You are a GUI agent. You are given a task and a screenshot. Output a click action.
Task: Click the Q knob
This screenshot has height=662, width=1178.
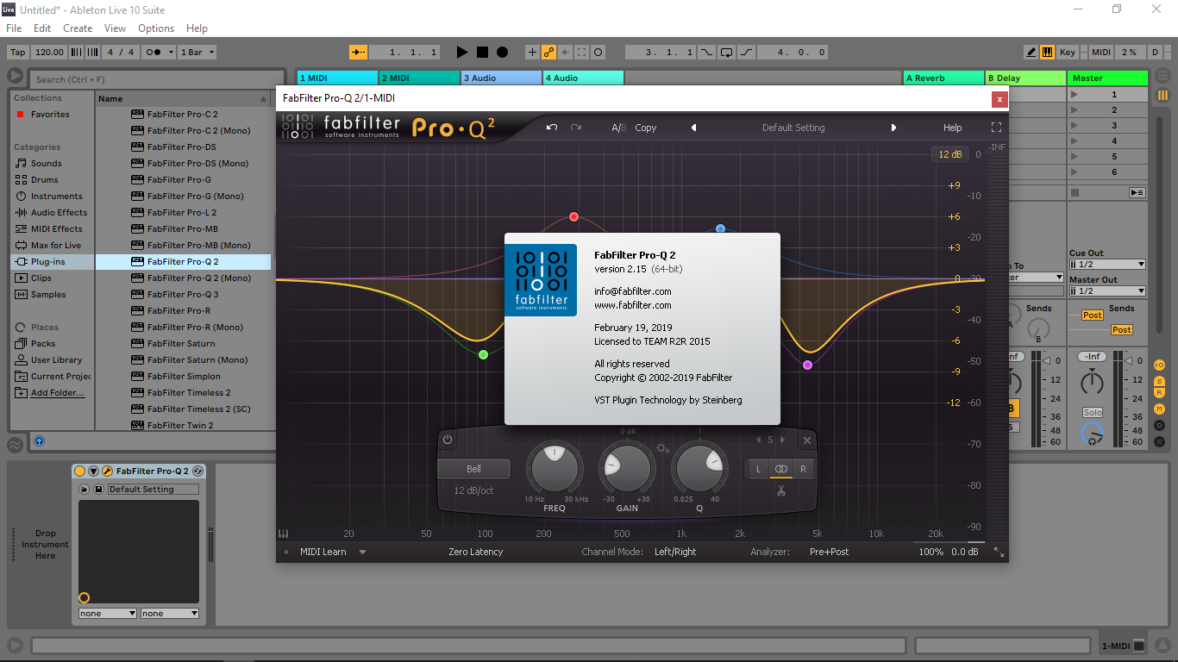[700, 467]
